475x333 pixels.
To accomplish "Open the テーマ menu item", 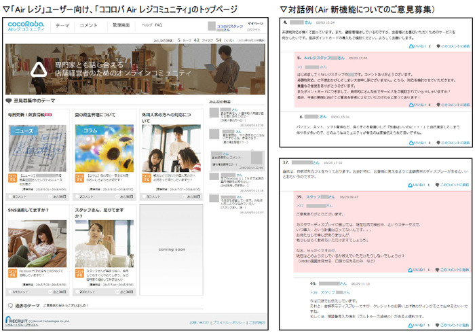I will click(x=62, y=25).
